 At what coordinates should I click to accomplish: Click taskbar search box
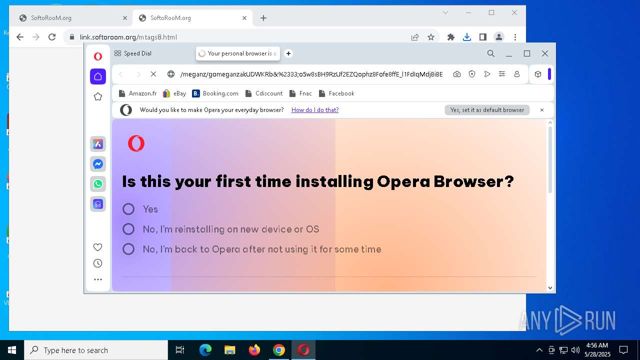[96, 350]
